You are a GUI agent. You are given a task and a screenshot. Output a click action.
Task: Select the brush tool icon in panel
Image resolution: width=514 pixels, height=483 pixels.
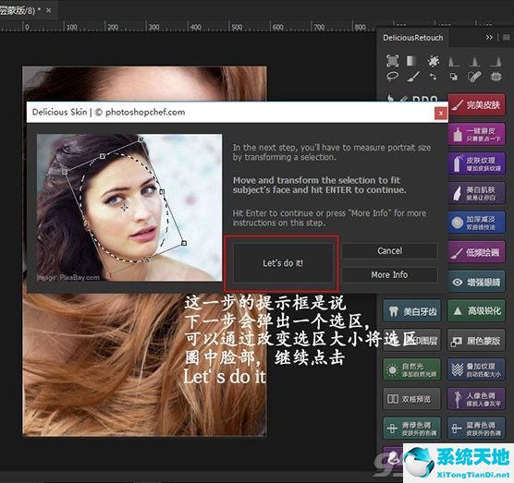[413, 77]
